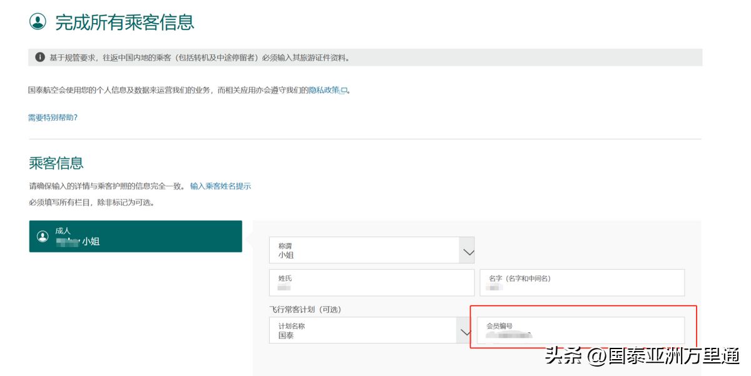Click the 飞行常客计划 (可选) label
This screenshot has height=376, width=751.
tap(305, 309)
